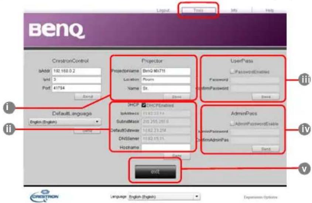Enable the UserPass PasswordEnabled checkbox
This screenshot has height=203, width=312.
click(232, 71)
